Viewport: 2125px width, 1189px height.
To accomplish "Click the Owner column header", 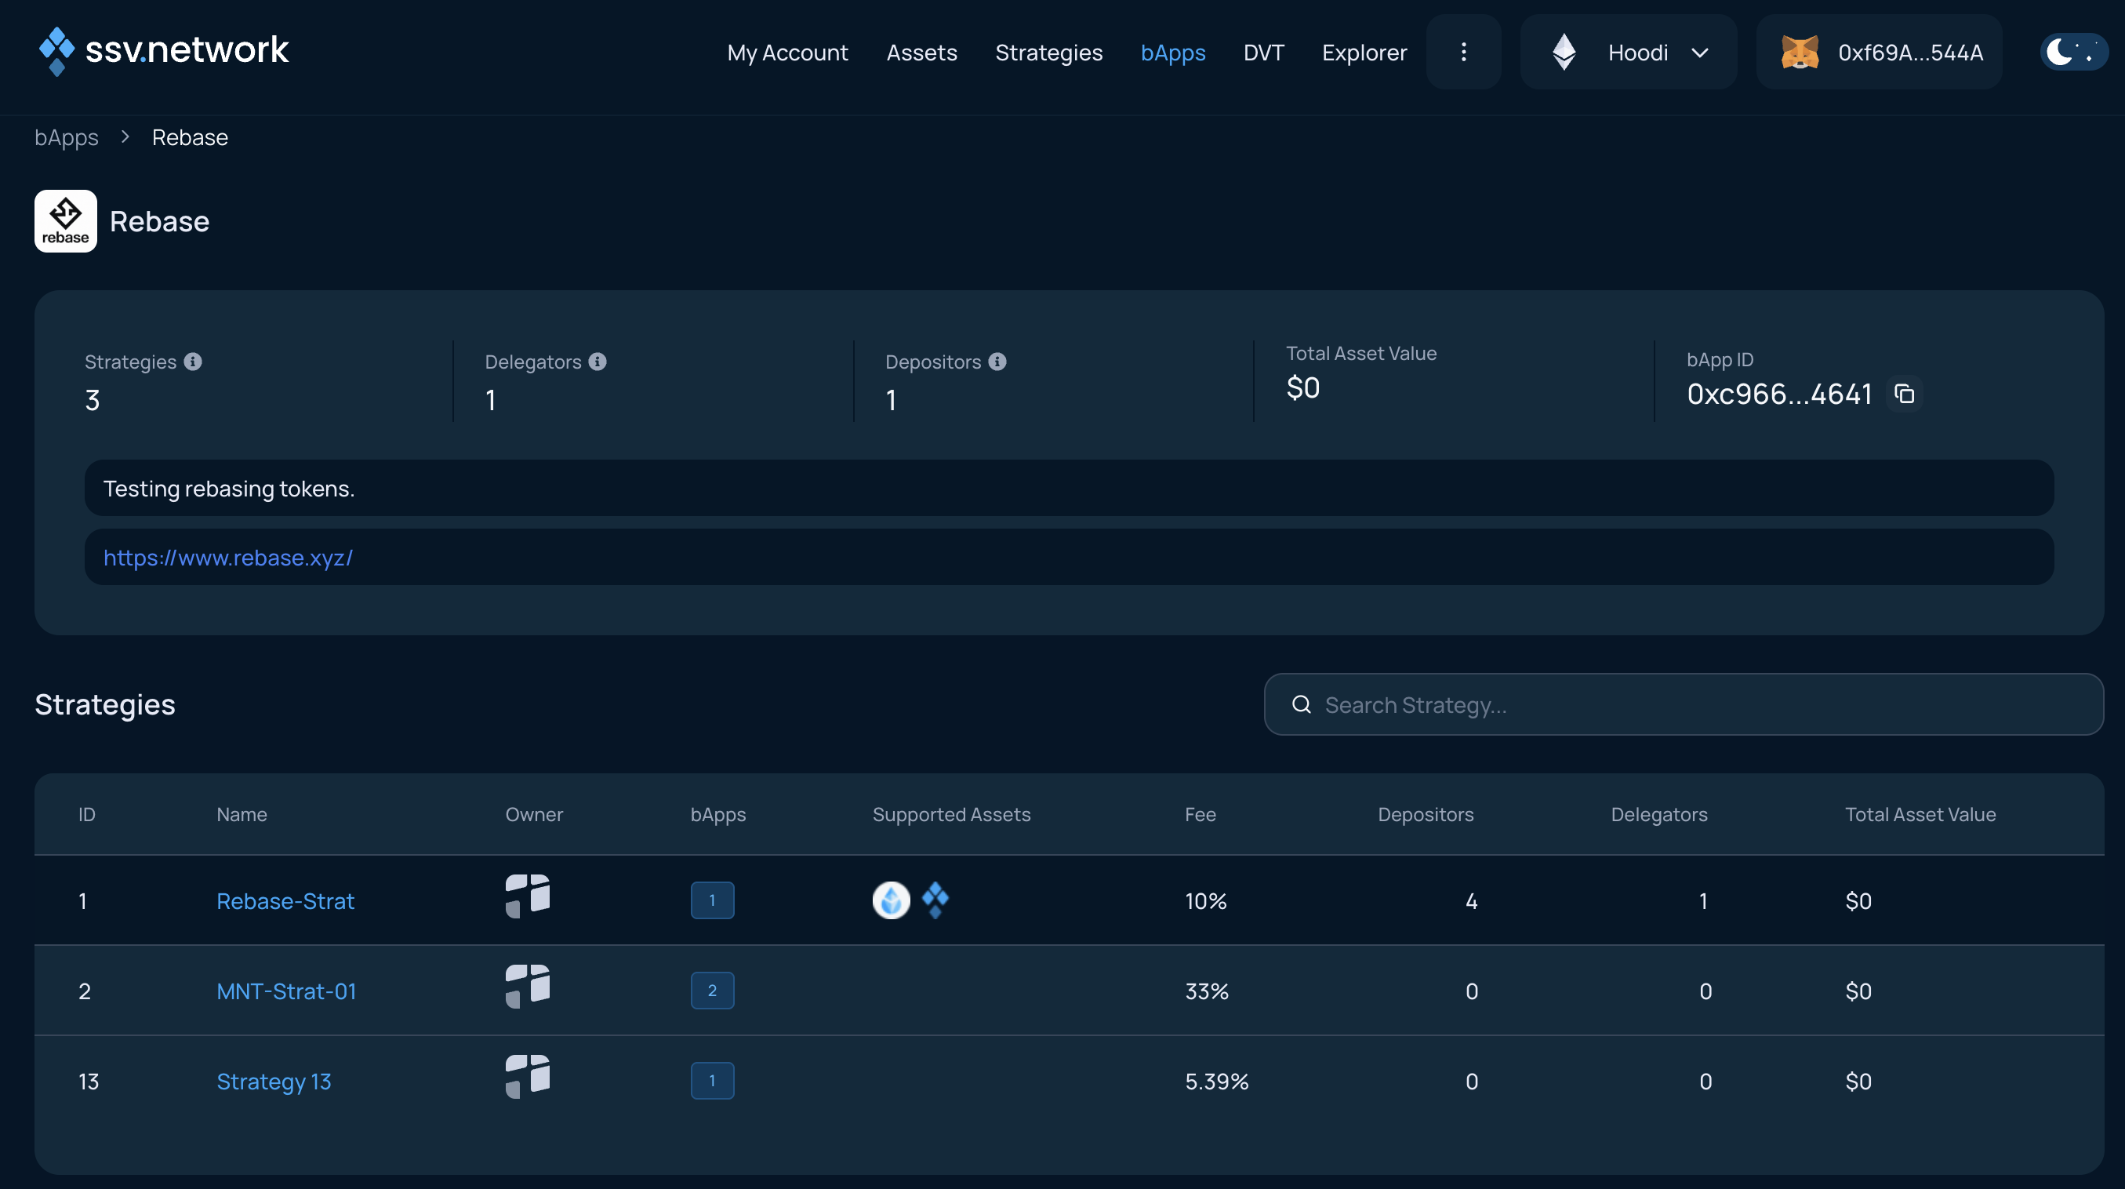I will coord(534,813).
